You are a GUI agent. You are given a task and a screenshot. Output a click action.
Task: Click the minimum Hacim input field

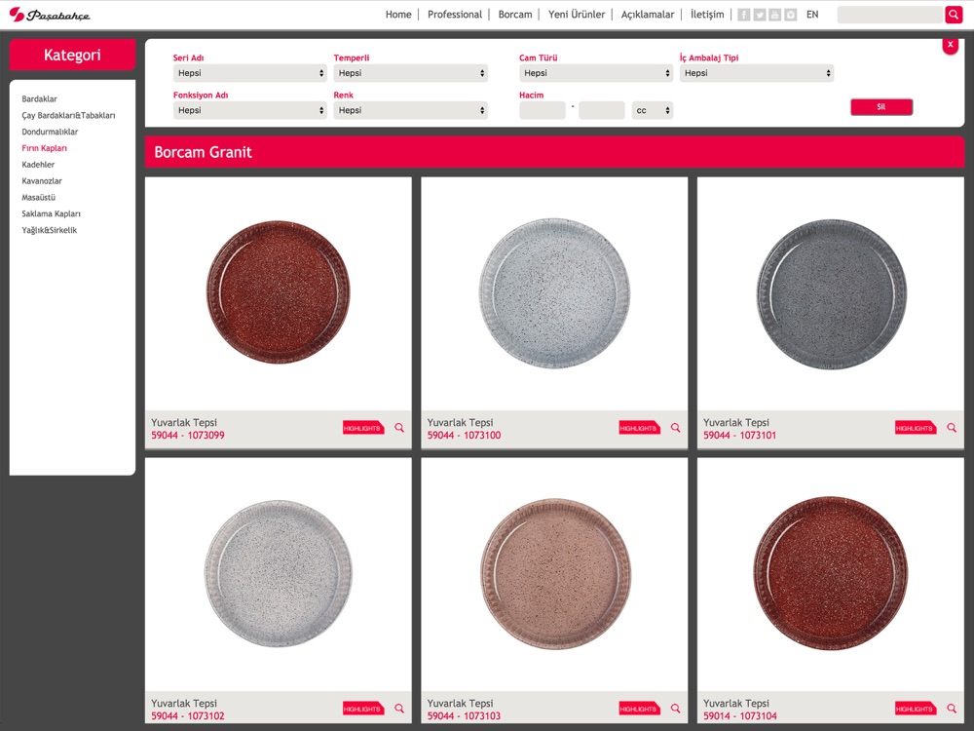pyautogui.click(x=543, y=111)
